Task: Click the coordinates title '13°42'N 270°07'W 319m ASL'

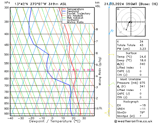Action: [40, 4]
